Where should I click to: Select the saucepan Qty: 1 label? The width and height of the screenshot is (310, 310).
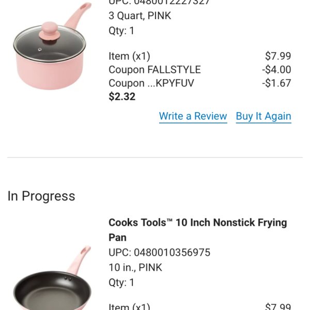pyautogui.click(x=121, y=30)
